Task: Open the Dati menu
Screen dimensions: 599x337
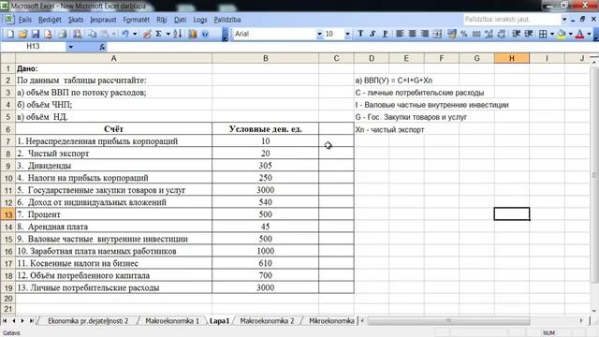Action: click(x=181, y=20)
